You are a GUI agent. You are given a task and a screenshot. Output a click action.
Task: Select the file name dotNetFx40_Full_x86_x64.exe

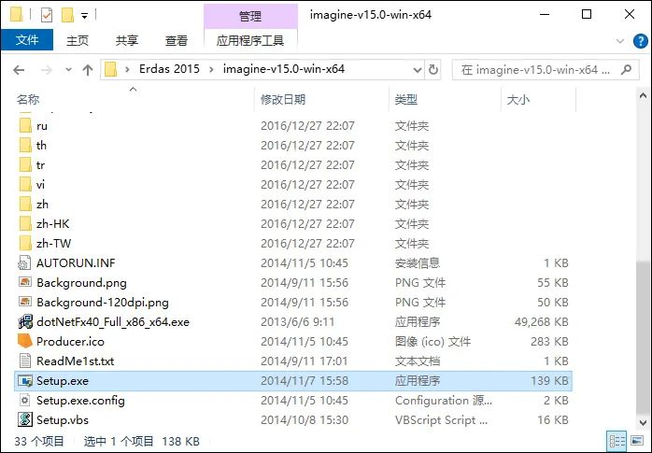pos(113,321)
